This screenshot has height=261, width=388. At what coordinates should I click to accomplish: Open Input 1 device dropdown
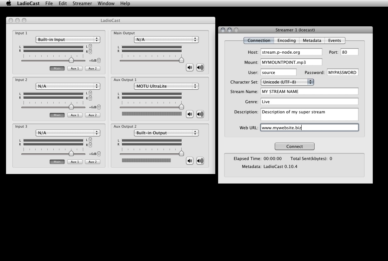click(x=68, y=40)
